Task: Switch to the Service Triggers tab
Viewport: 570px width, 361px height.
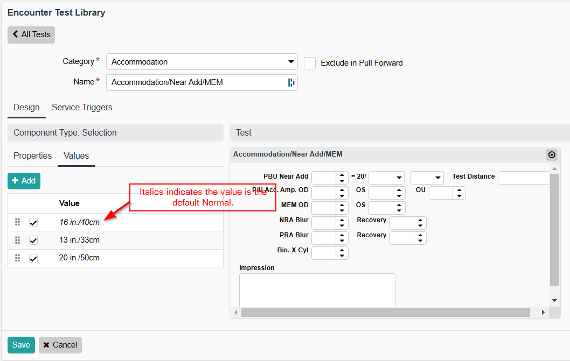Action: tap(82, 108)
